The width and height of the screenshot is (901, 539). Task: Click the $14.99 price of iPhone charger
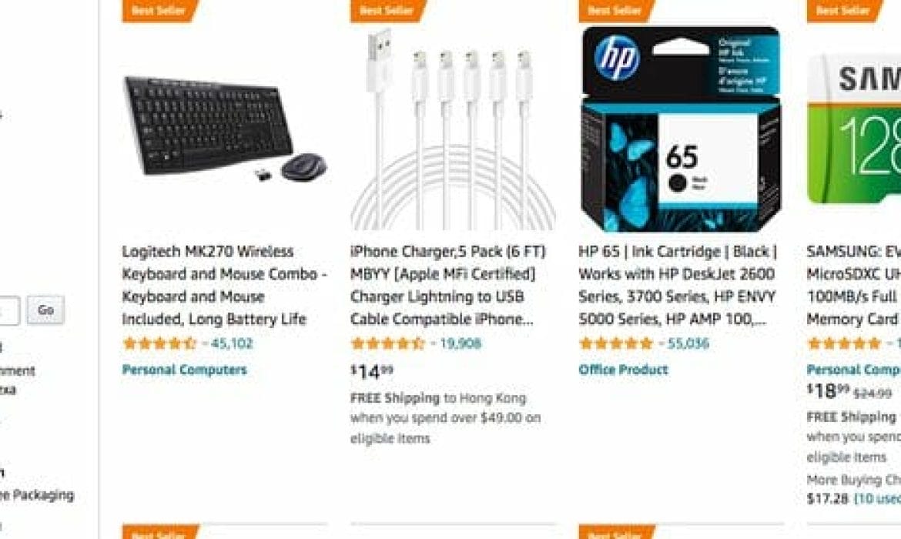(373, 372)
